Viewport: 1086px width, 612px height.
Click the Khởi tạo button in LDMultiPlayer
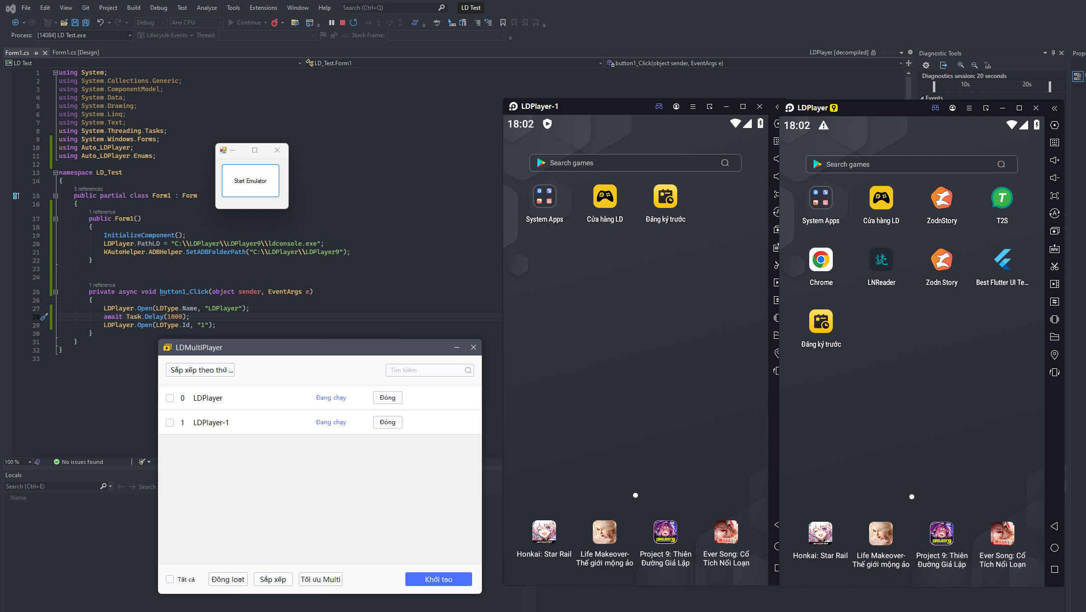(439, 579)
